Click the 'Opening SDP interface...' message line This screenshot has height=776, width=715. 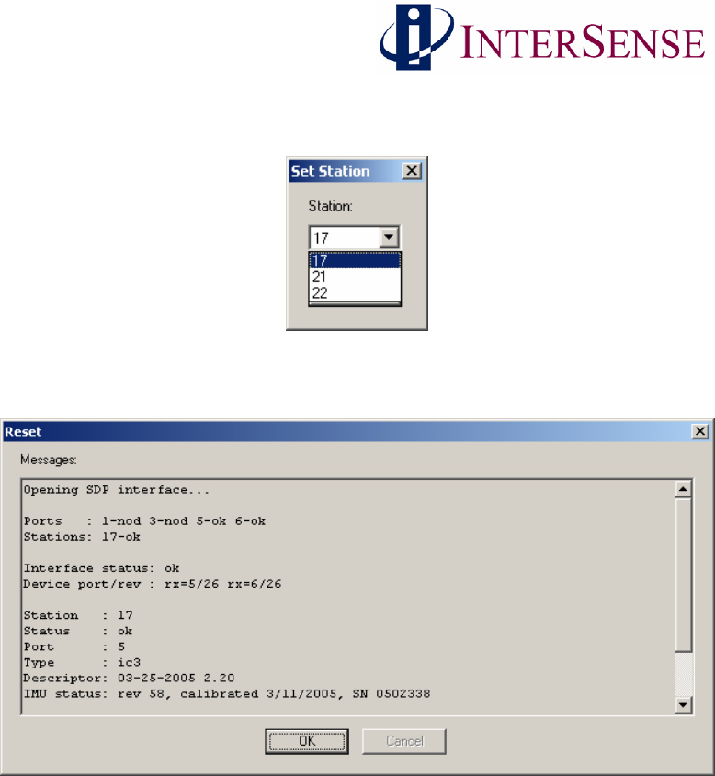click(117, 490)
